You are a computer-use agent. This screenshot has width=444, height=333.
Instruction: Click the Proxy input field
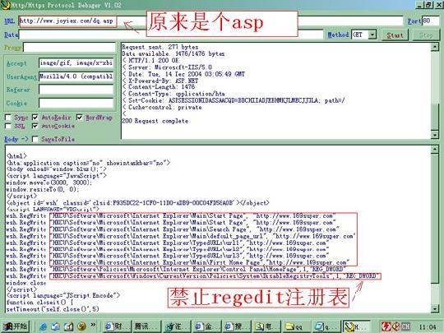tap(69, 48)
